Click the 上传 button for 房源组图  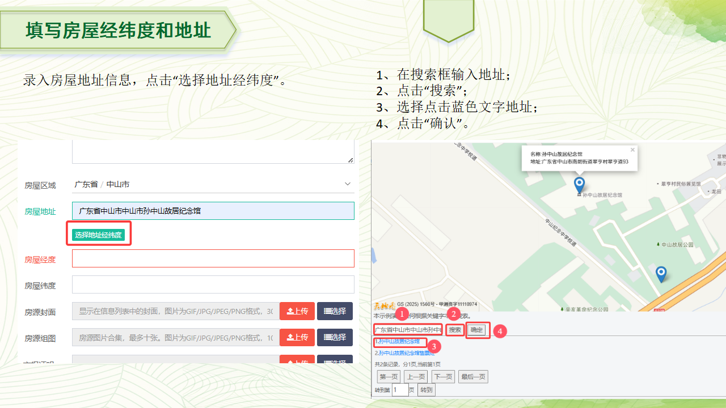[x=297, y=337]
